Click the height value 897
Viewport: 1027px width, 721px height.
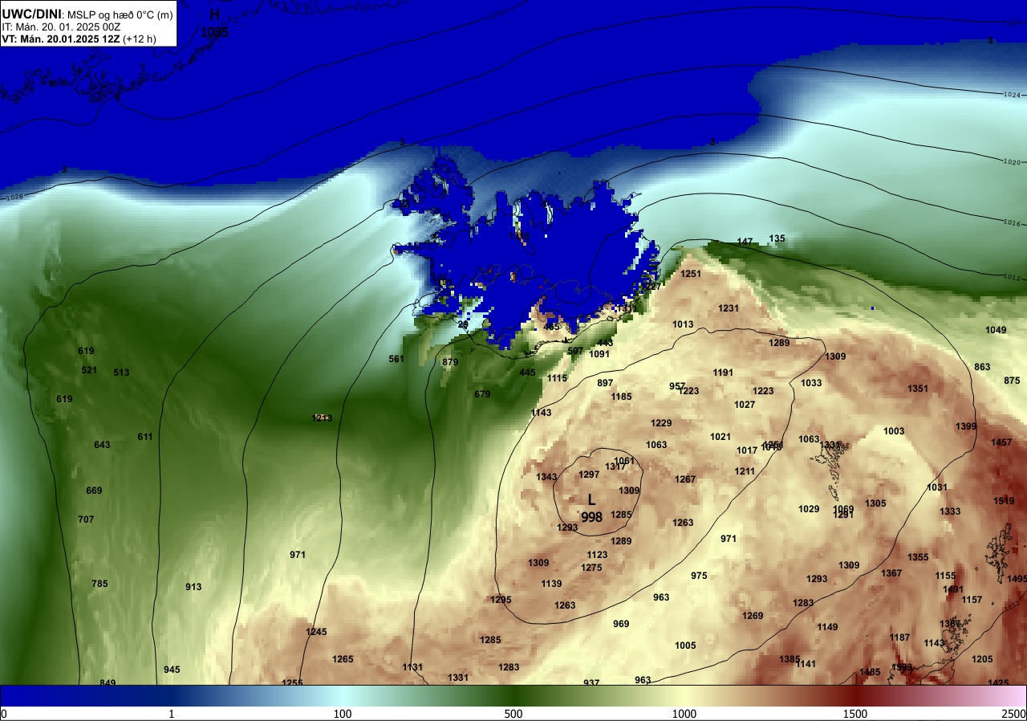coord(605,383)
